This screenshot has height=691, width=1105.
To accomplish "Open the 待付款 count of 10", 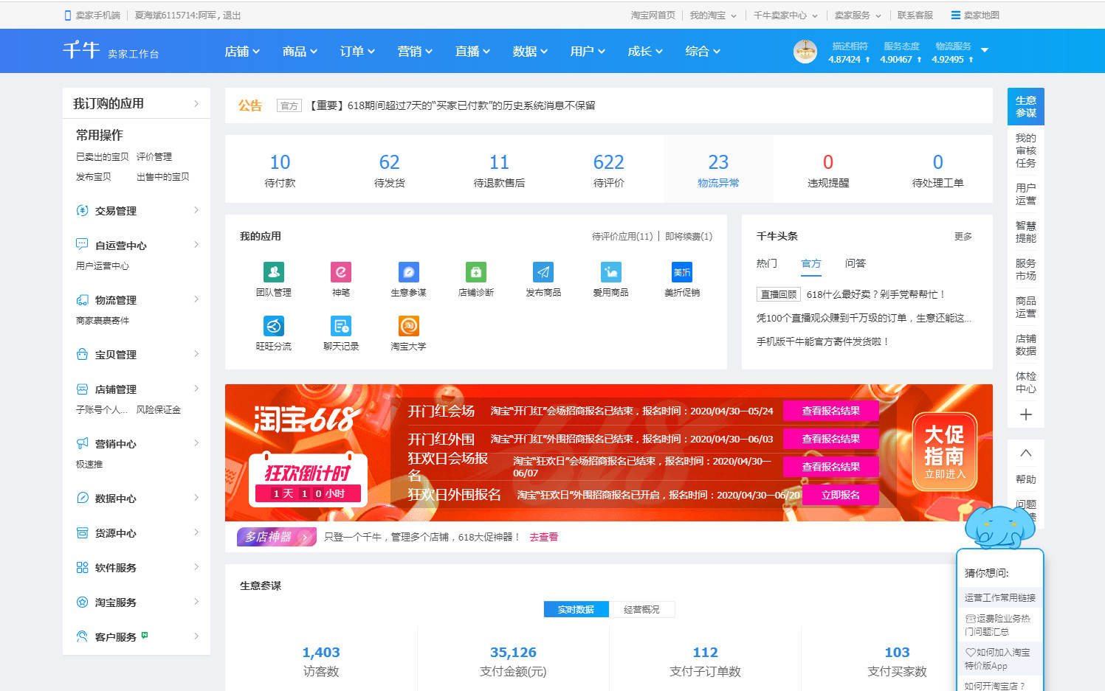I will click(280, 162).
